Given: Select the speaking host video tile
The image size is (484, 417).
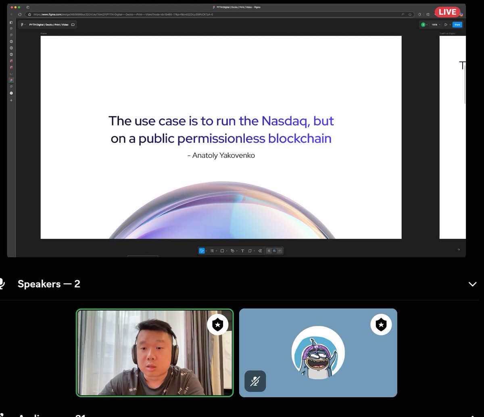Looking at the screenshot, I should [x=155, y=353].
